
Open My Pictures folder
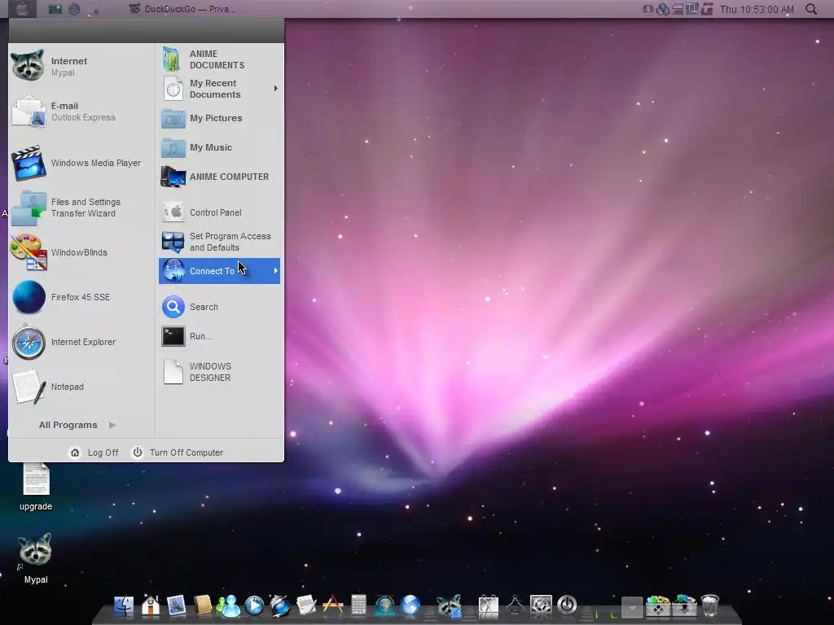pyautogui.click(x=219, y=118)
